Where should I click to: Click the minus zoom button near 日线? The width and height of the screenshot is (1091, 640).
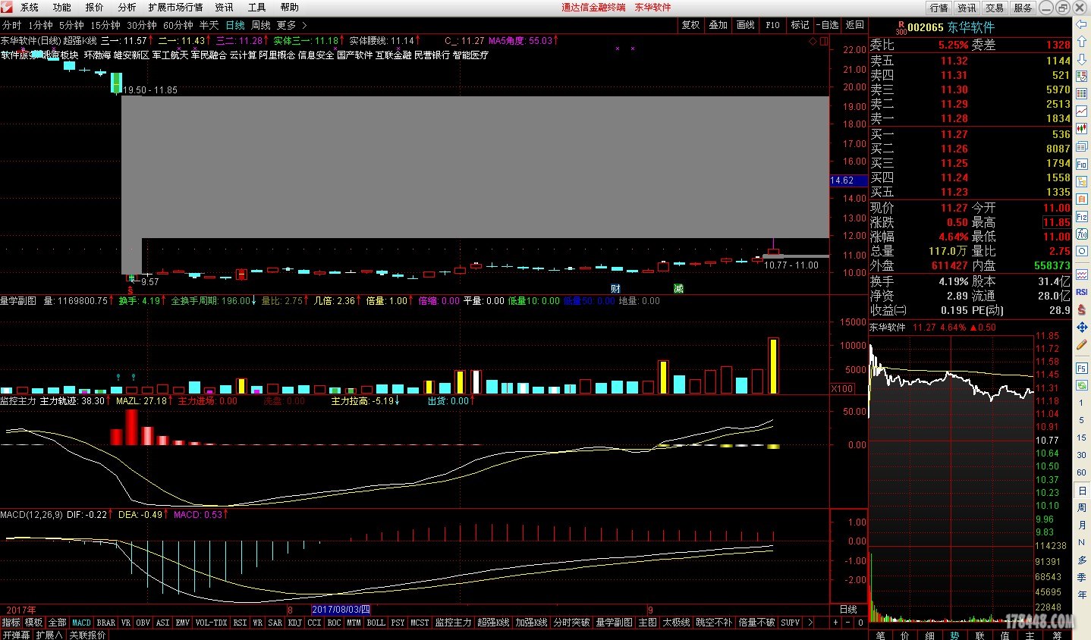click(x=847, y=623)
